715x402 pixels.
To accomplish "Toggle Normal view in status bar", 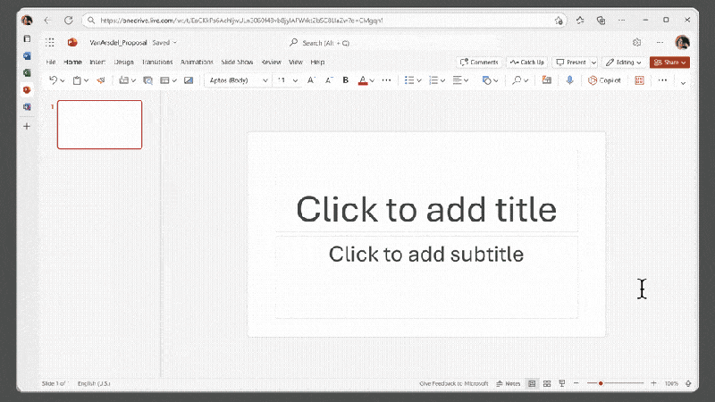I will (532, 383).
